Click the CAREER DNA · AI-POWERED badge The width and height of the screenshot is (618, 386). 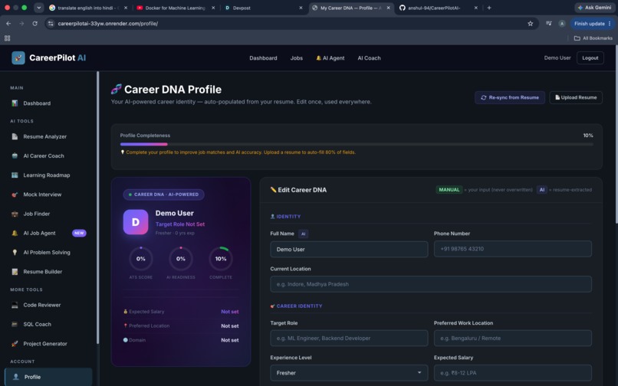point(163,195)
